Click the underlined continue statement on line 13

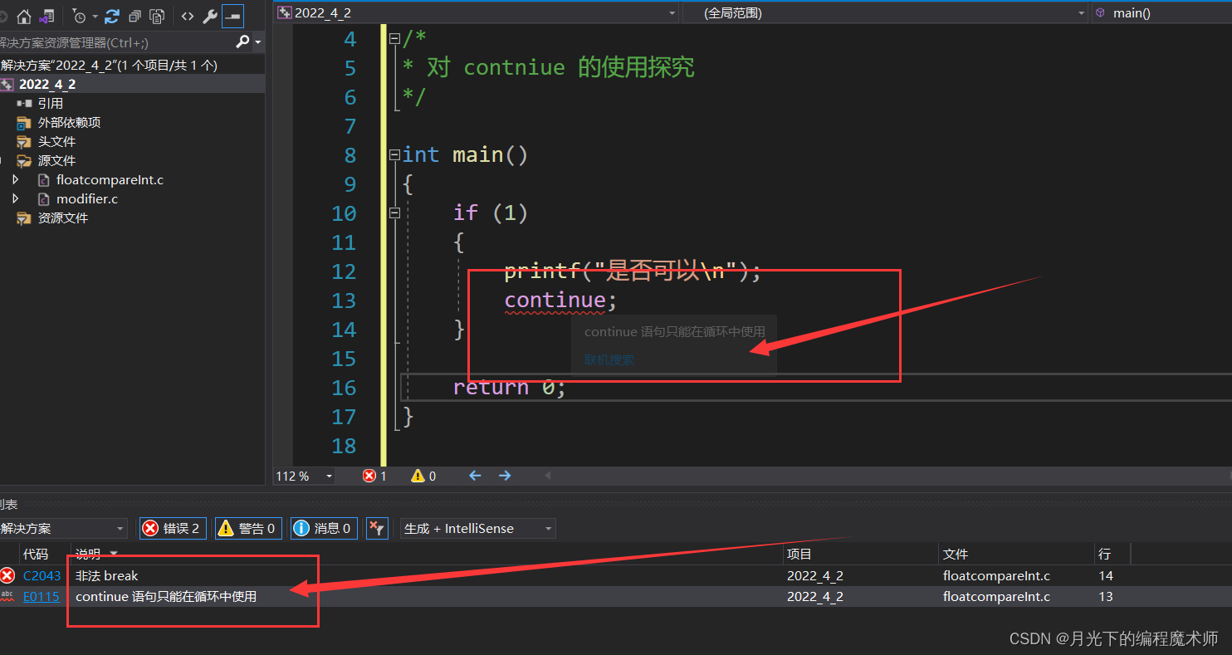[555, 300]
